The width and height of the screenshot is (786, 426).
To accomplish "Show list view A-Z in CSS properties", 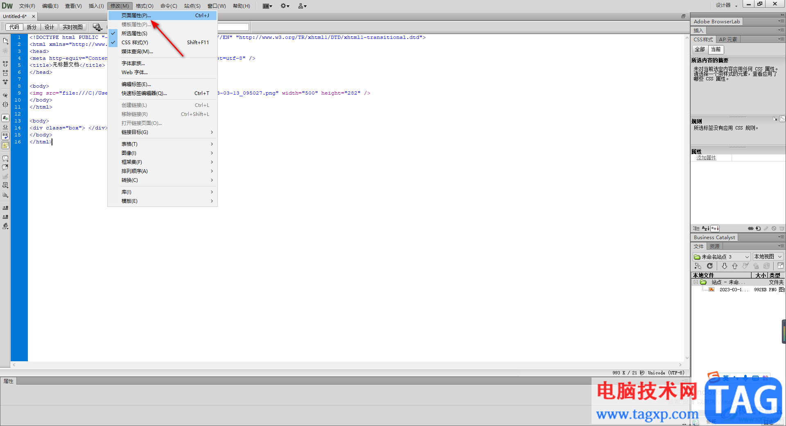I will point(706,229).
